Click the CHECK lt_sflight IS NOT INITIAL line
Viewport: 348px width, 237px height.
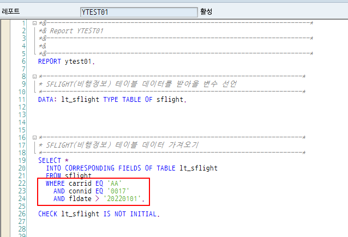coord(99,214)
